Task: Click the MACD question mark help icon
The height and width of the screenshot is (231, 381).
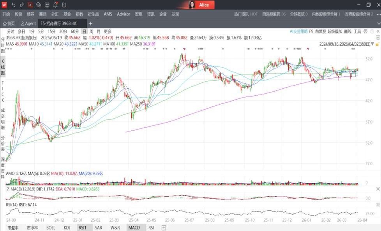Action: tap(7, 189)
